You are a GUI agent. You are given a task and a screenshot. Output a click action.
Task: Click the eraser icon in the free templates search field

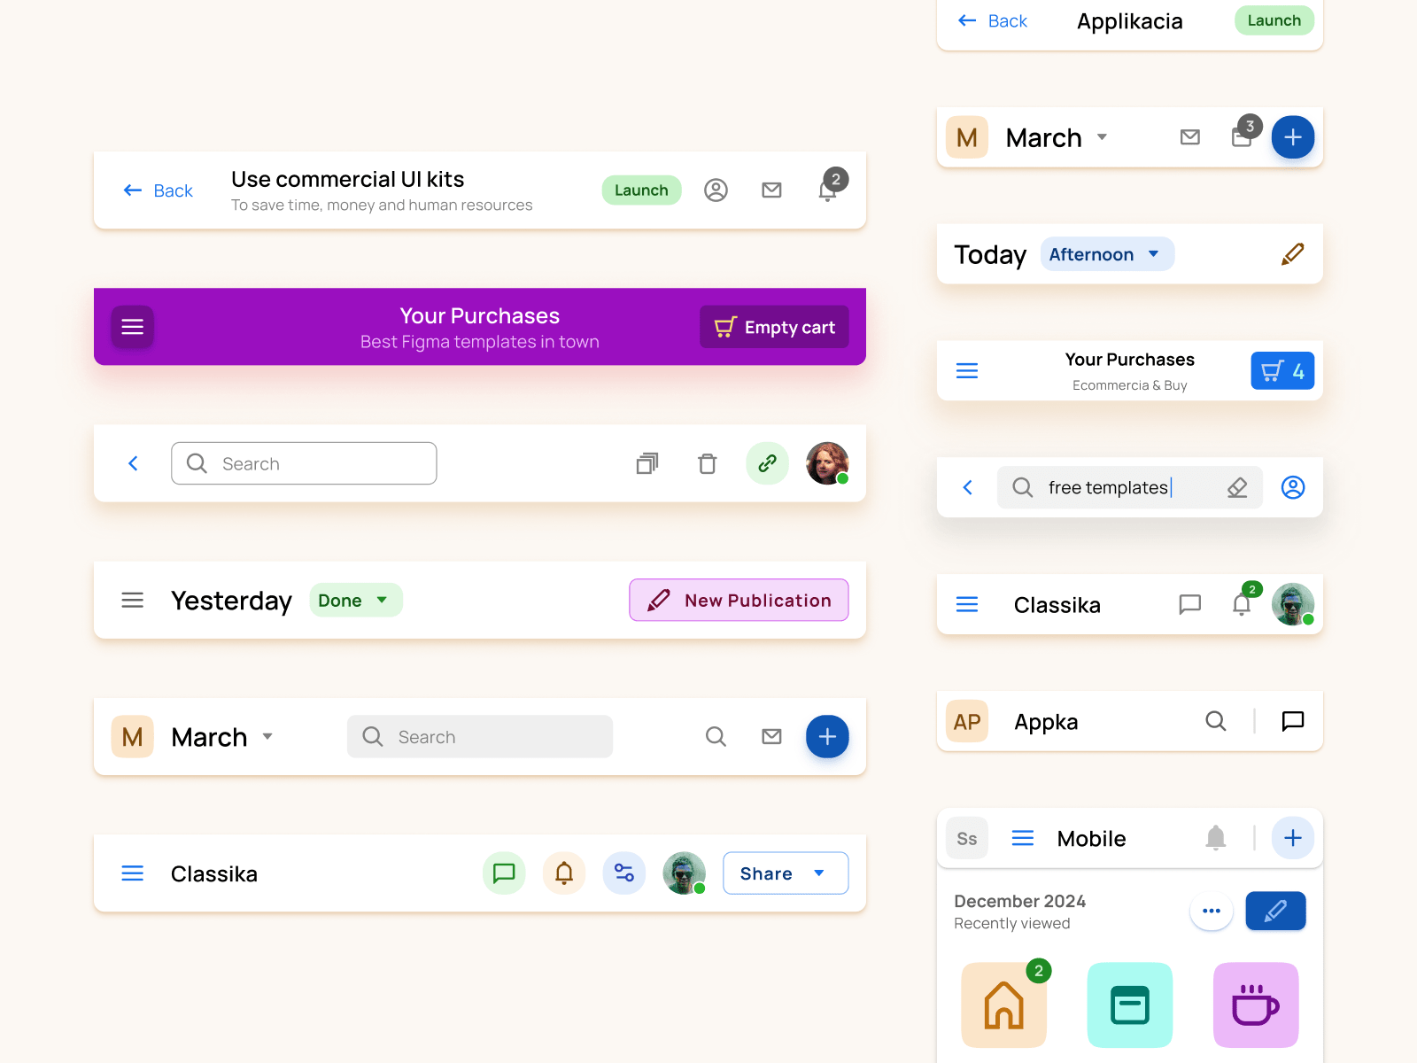coord(1237,487)
